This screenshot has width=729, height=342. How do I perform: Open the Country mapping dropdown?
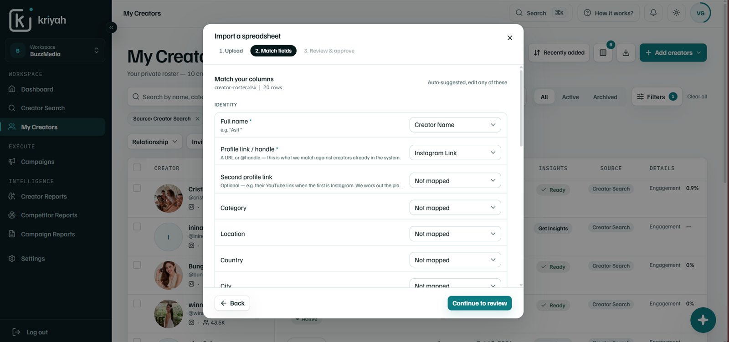455,260
